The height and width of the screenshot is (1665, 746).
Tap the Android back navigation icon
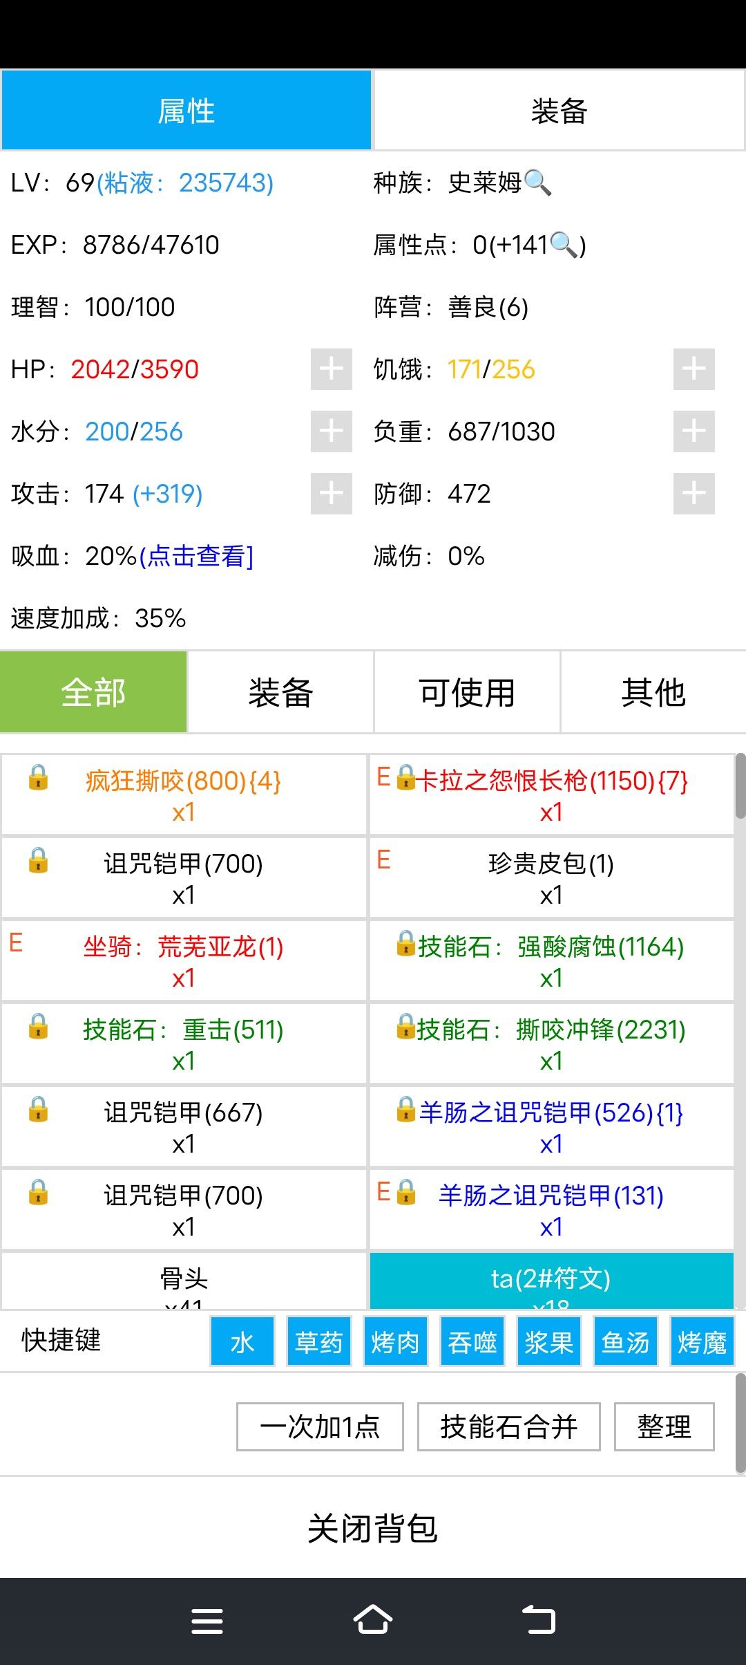click(x=539, y=1620)
